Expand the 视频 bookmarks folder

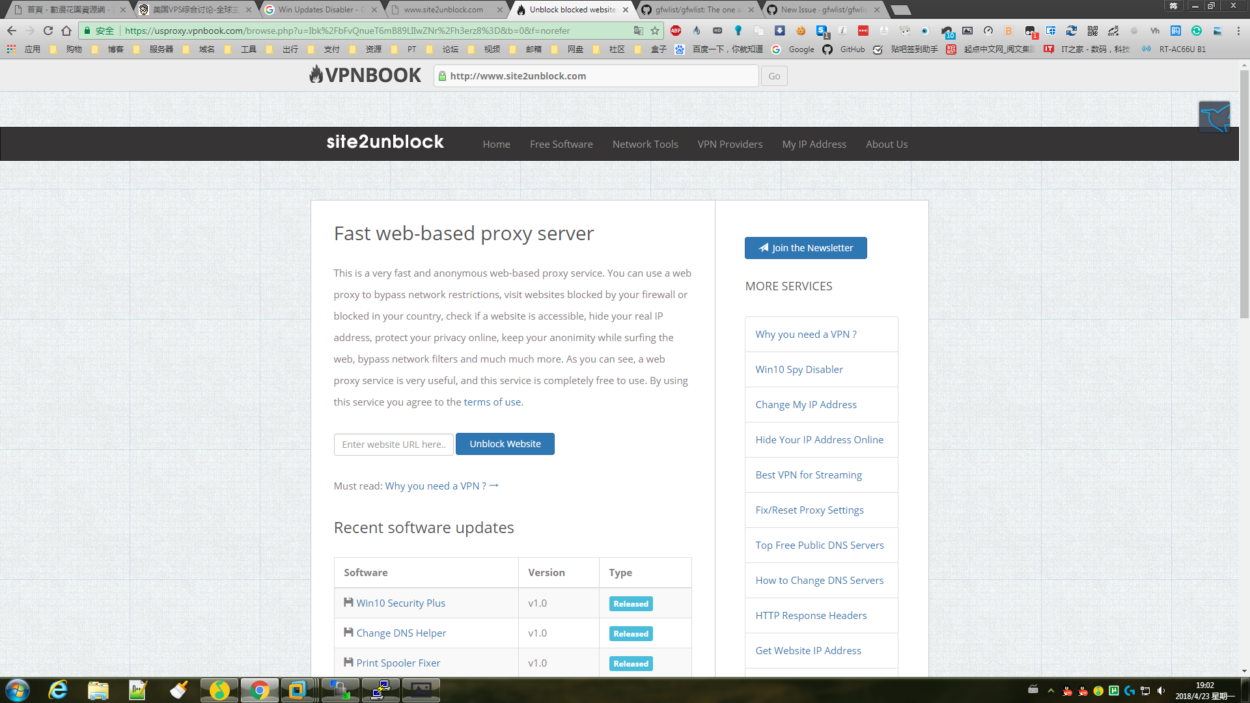coord(492,49)
